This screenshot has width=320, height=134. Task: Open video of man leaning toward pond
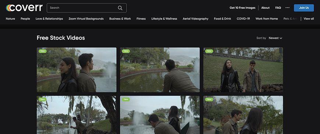(x=160, y=70)
